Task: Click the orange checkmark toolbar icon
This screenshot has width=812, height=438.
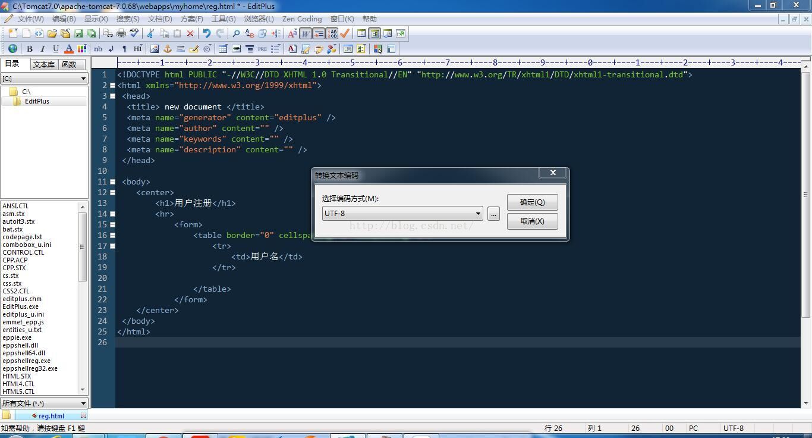Action: tap(344, 33)
